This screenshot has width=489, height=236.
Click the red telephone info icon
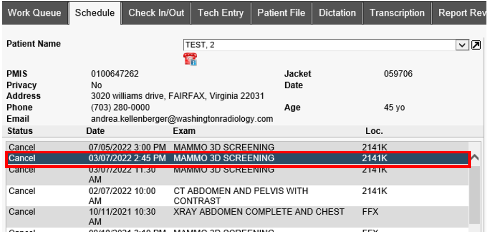coord(190,59)
